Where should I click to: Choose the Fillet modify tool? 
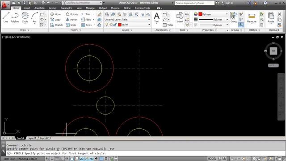click(x=86, y=20)
